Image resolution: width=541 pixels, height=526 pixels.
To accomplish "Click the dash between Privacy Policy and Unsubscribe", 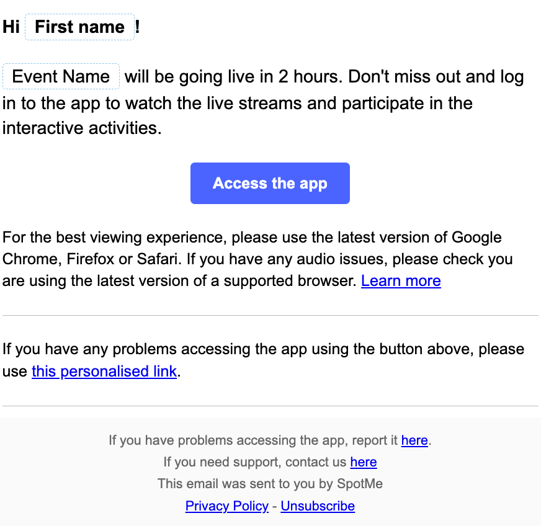I will pyautogui.click(x=275, y=507).
